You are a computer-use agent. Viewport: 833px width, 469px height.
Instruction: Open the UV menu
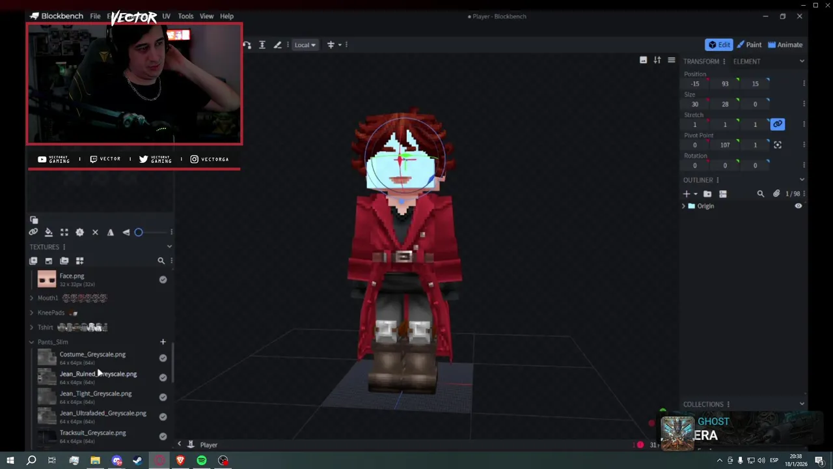point(166,16)
